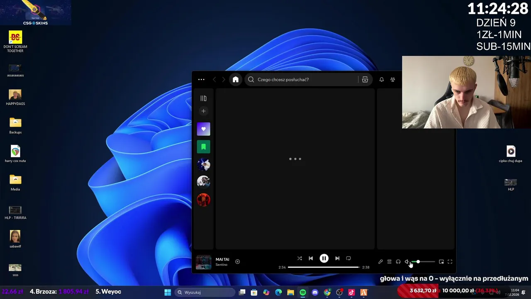531x299 pixels.
Task: Open DON'T SCREAM TOGETHER desktop shortcut
Action: point(15,42)
